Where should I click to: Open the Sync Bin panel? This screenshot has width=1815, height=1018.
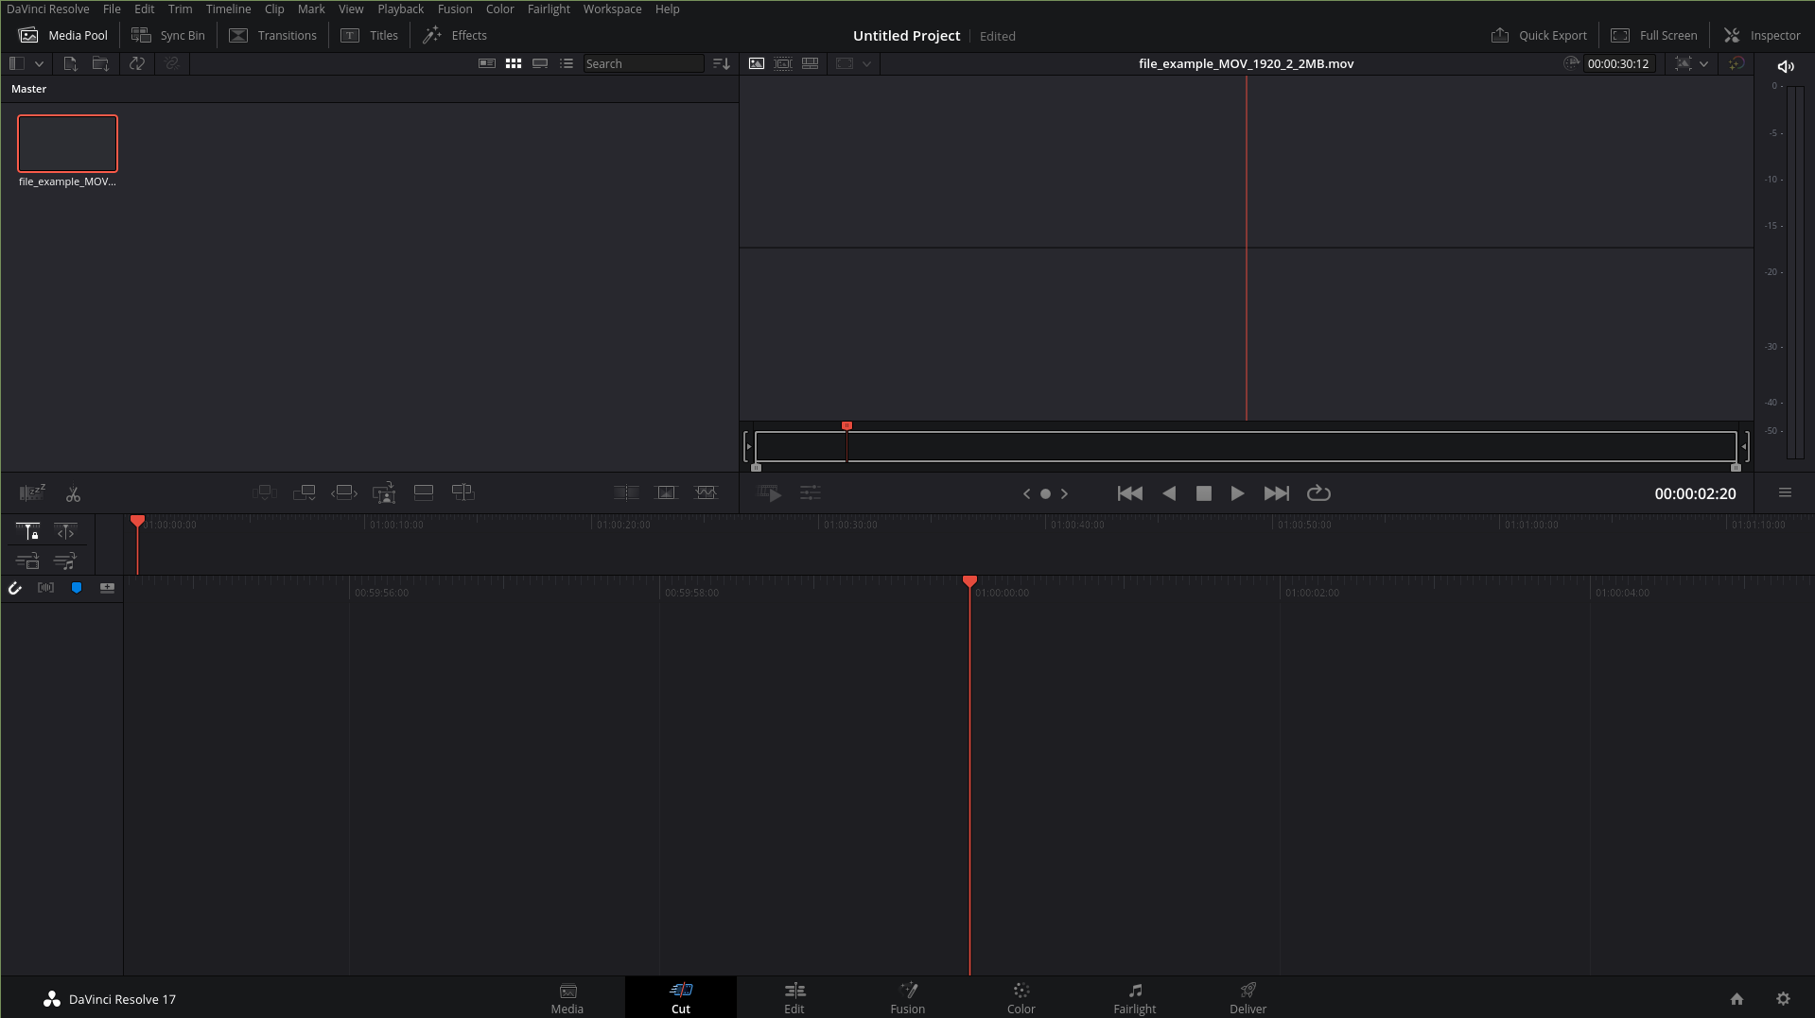click(x=168, y=35)
